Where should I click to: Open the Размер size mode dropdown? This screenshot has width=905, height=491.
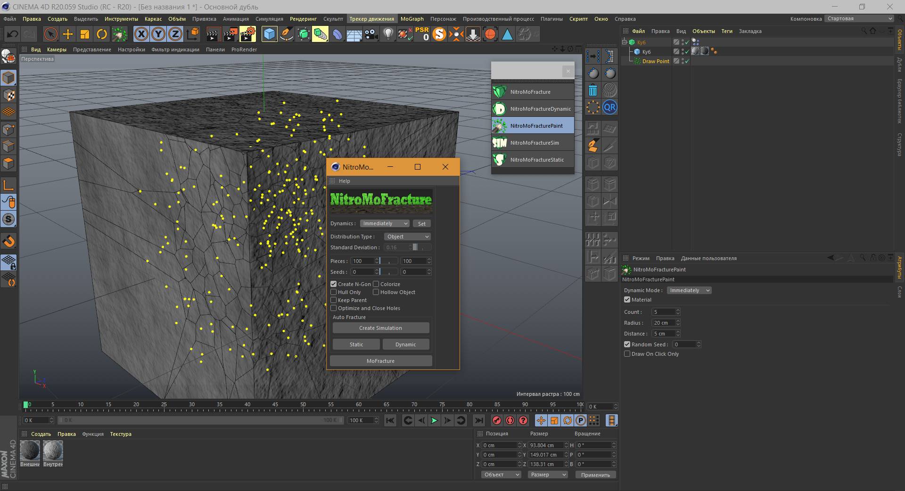pyautogui.click(x=547, y=475)
